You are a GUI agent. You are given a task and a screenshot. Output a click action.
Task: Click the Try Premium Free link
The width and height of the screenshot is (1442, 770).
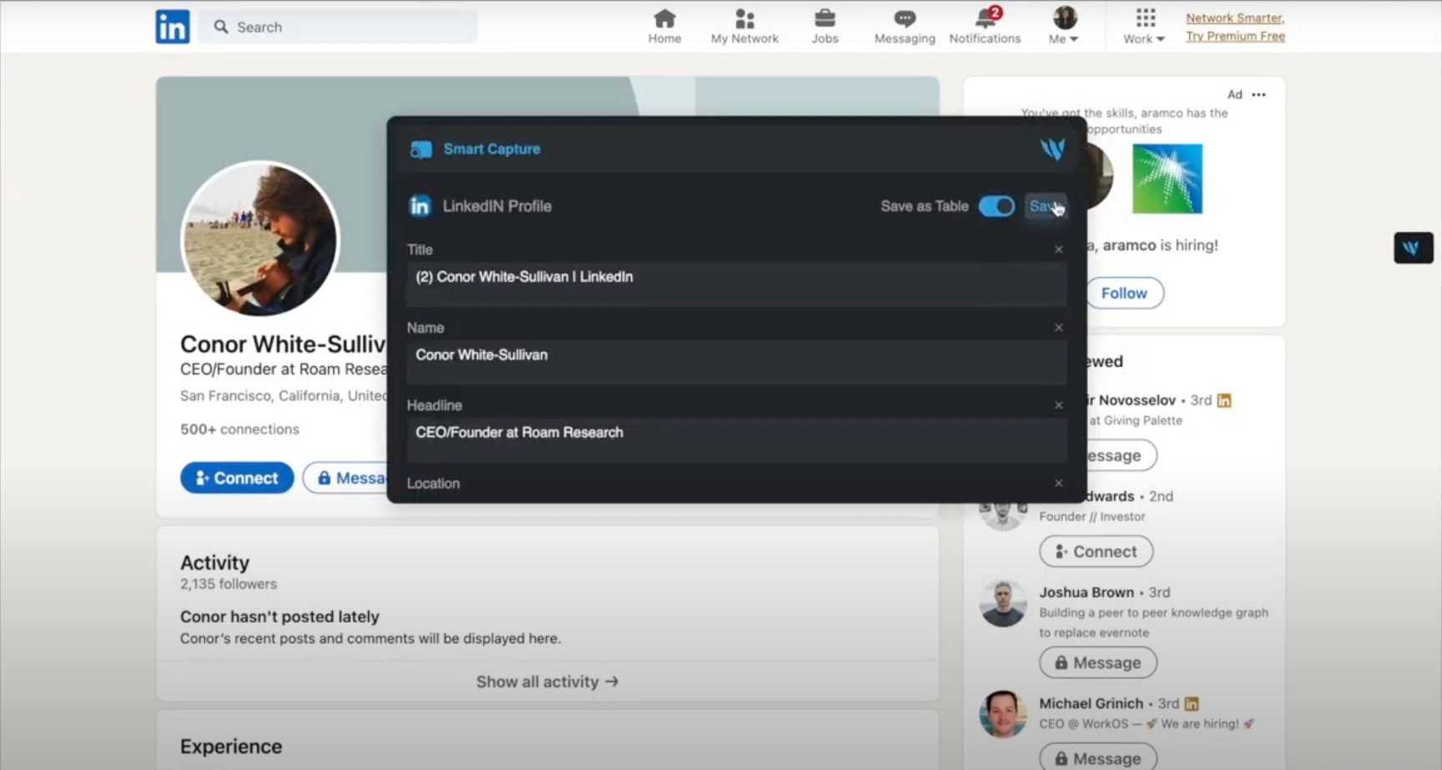(1235, 37)
